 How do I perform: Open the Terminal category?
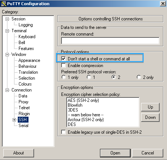pos(19,31)
